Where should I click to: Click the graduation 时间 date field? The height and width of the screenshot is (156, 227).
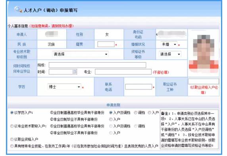tap(63, 72)
